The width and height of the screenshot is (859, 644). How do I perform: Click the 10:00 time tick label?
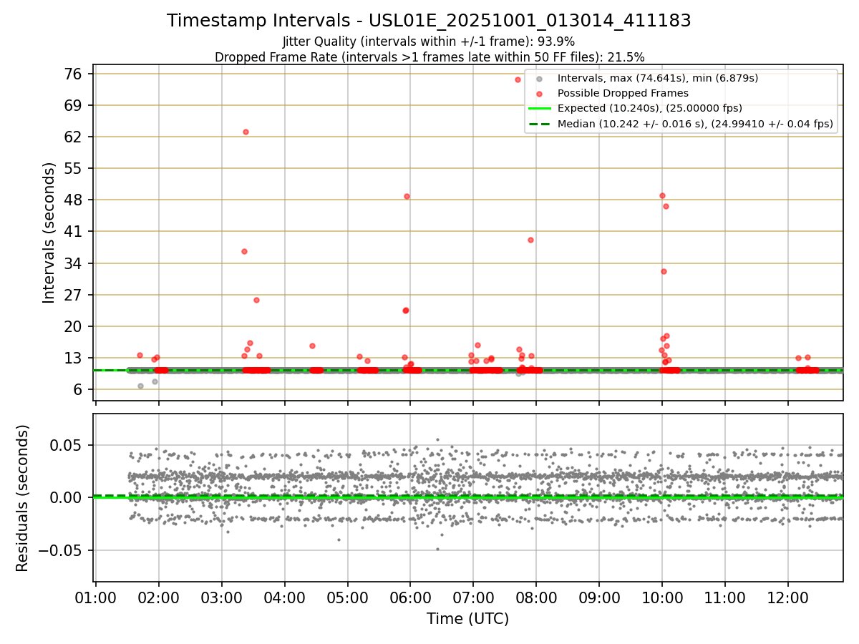tap(662, 597)
